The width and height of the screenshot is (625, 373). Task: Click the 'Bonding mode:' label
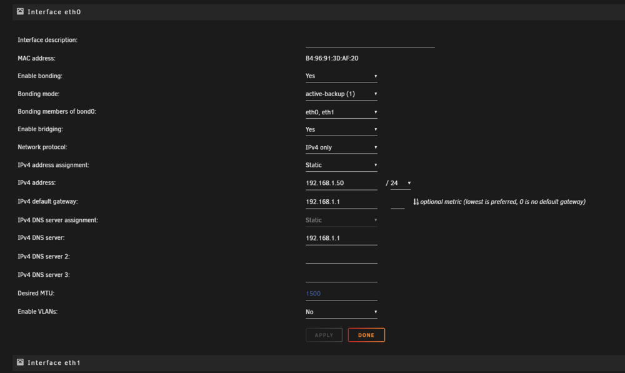pos(39,94)
